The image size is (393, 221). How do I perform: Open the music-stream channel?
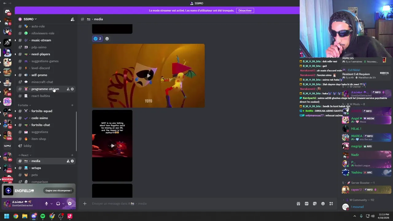pos(46,40)
